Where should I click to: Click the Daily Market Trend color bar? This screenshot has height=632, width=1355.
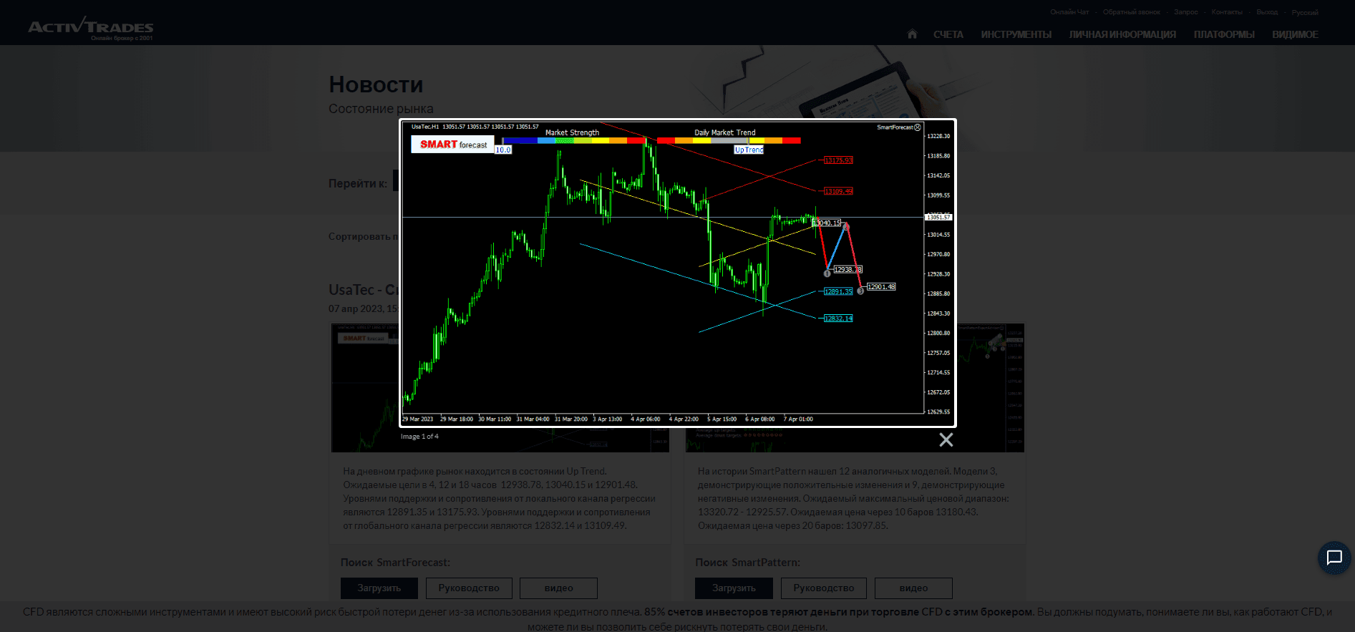coord(729,140)
